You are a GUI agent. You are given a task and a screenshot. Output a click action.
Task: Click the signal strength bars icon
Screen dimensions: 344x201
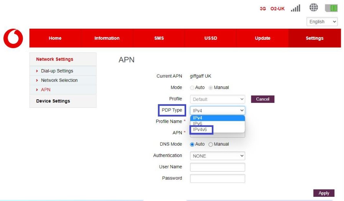pos(295,8)
